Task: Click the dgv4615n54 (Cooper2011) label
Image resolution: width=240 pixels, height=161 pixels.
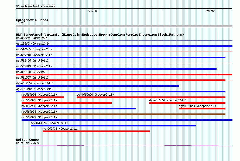Action: [95, 95]
